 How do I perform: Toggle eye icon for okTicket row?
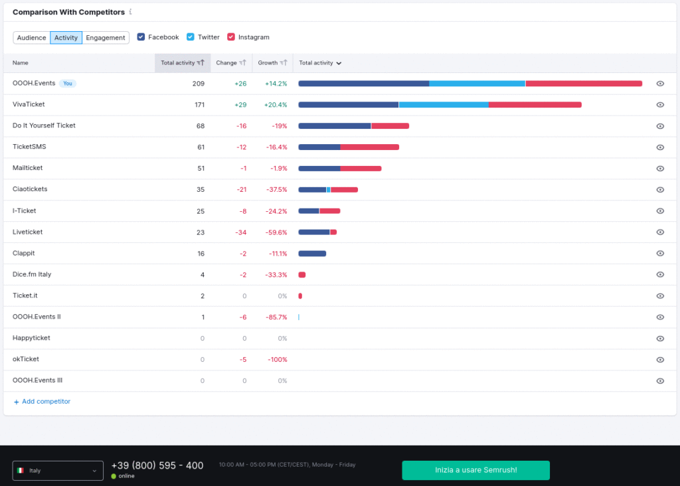(660, 360)
